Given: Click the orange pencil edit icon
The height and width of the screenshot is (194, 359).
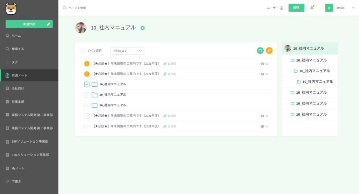Looking at the screenshot, I should pyautogui.click(x=269, y=51).
